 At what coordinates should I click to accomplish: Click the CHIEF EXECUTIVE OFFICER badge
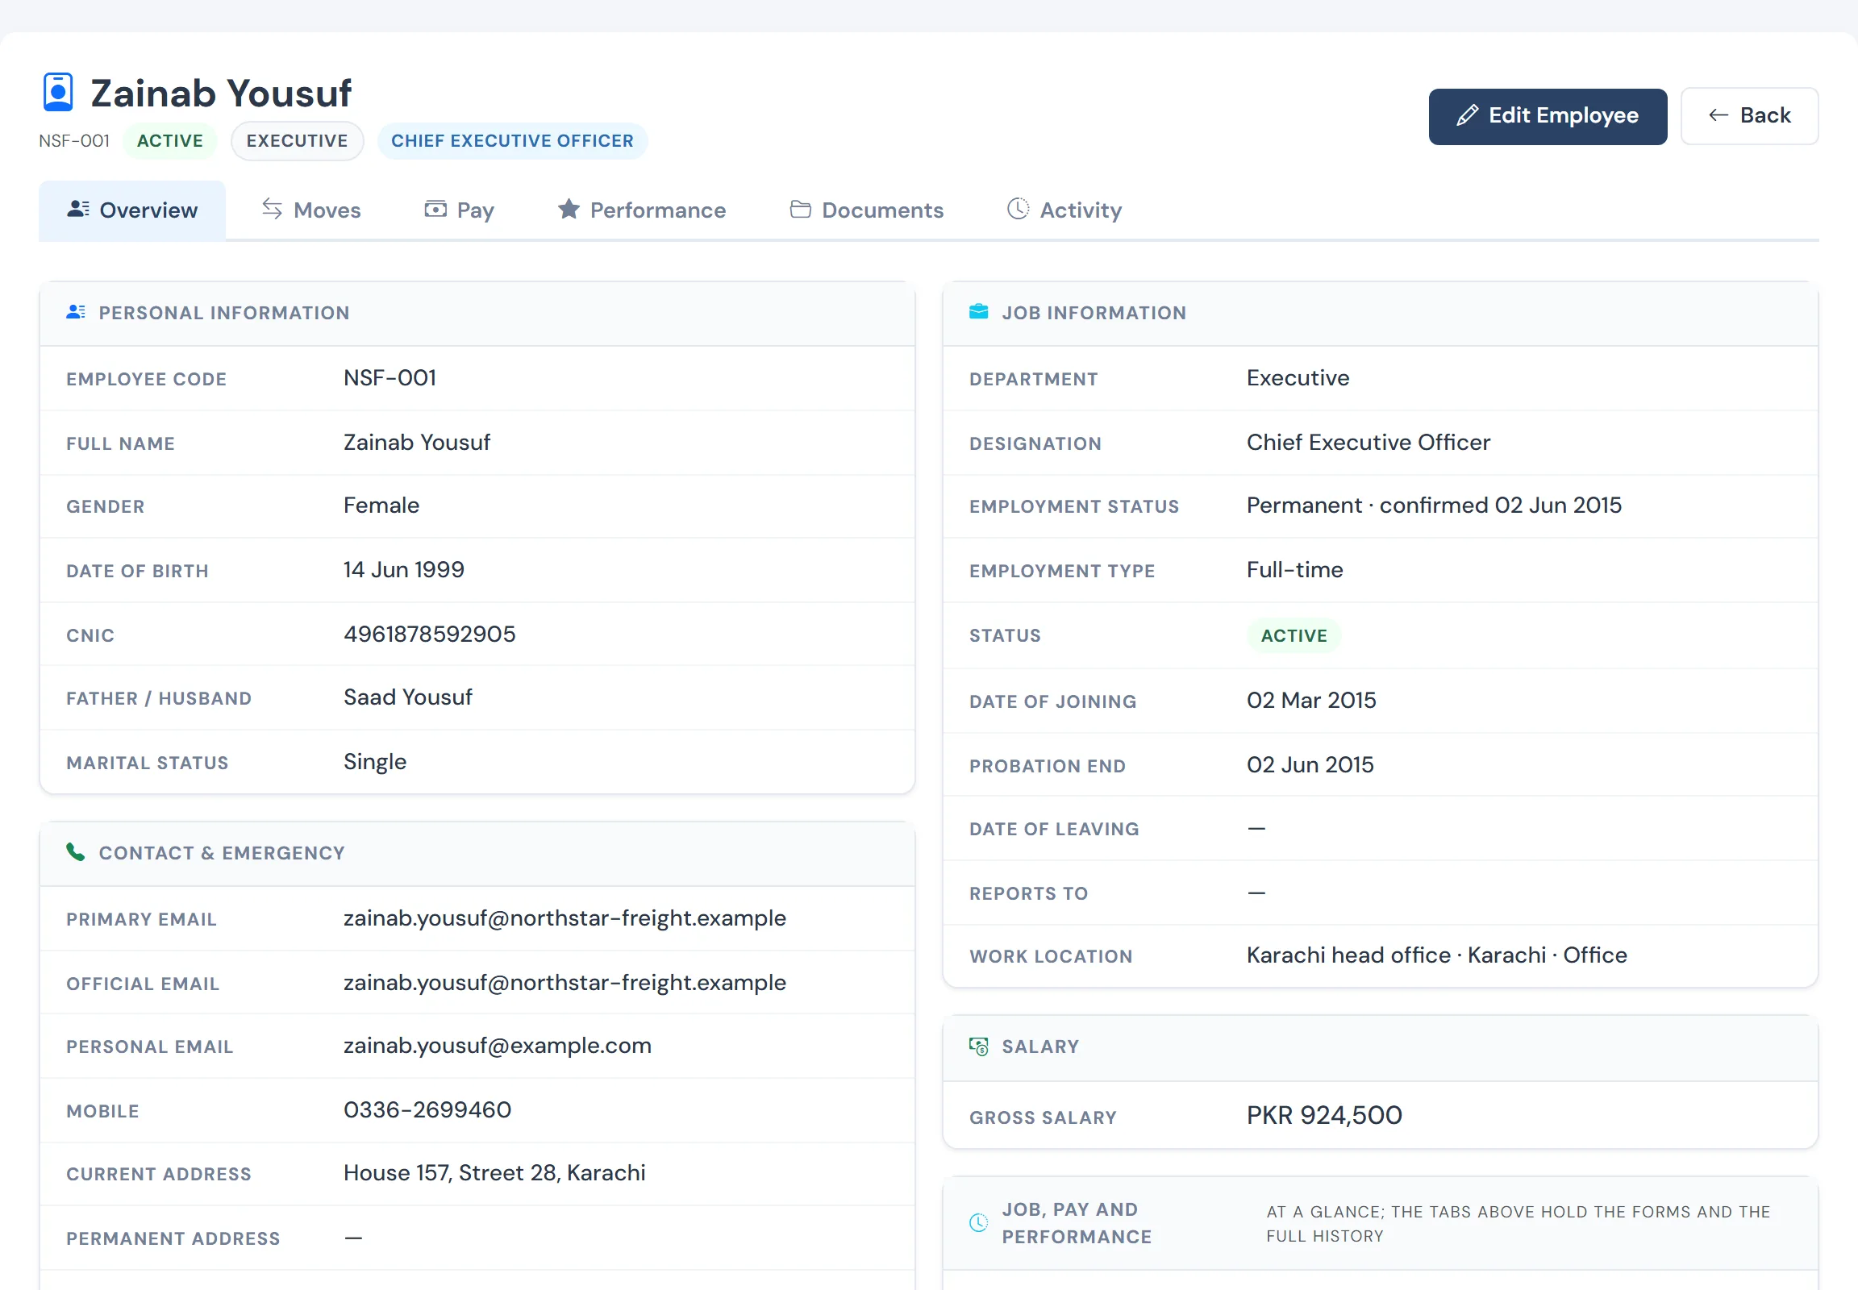(513, 140)
